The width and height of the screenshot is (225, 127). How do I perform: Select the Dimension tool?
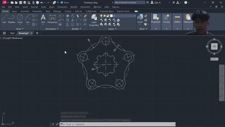(x=52, y=19)
